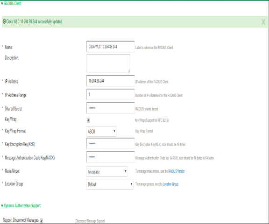
Task: Open the Key Wrap Format ASCII dropdown
Action: point(101,132)
